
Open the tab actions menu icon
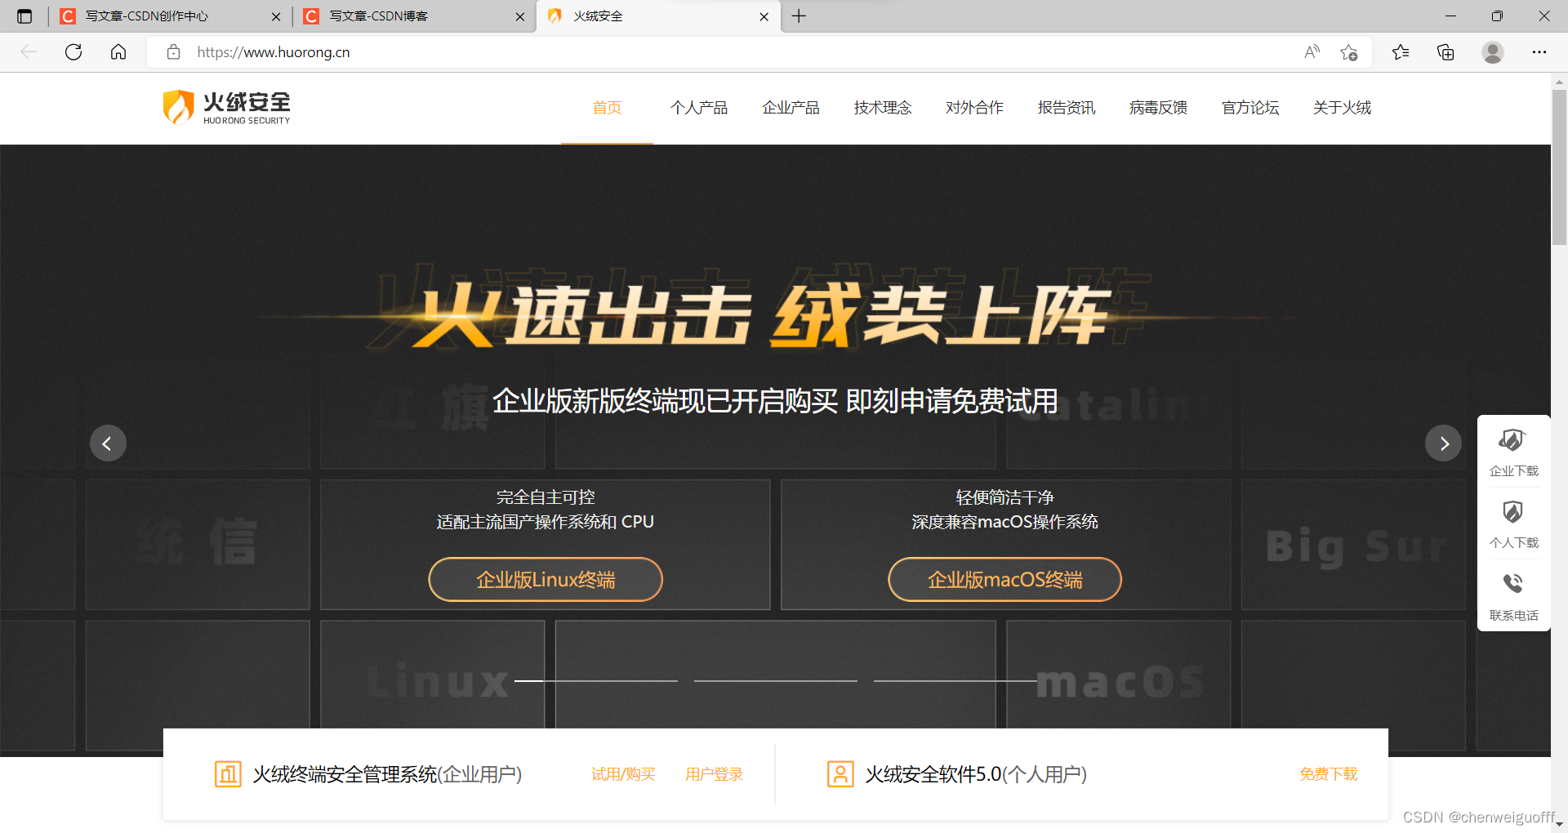point(24,16)
